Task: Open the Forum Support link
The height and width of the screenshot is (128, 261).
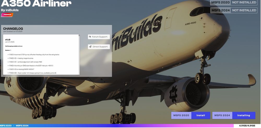Action: [x=99, y=37]
